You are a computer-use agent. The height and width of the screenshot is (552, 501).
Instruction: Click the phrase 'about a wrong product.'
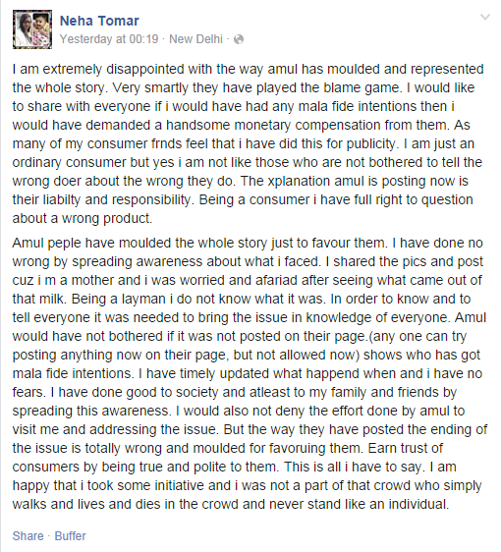pos(83,218)
